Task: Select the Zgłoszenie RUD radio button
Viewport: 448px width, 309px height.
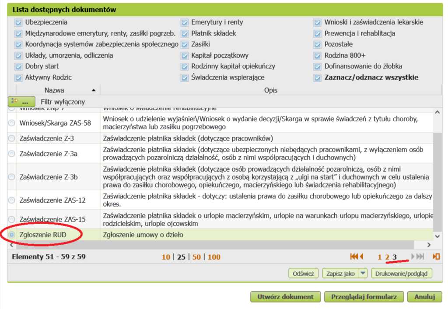Action: pyautogui.click(x=11, y=235)
